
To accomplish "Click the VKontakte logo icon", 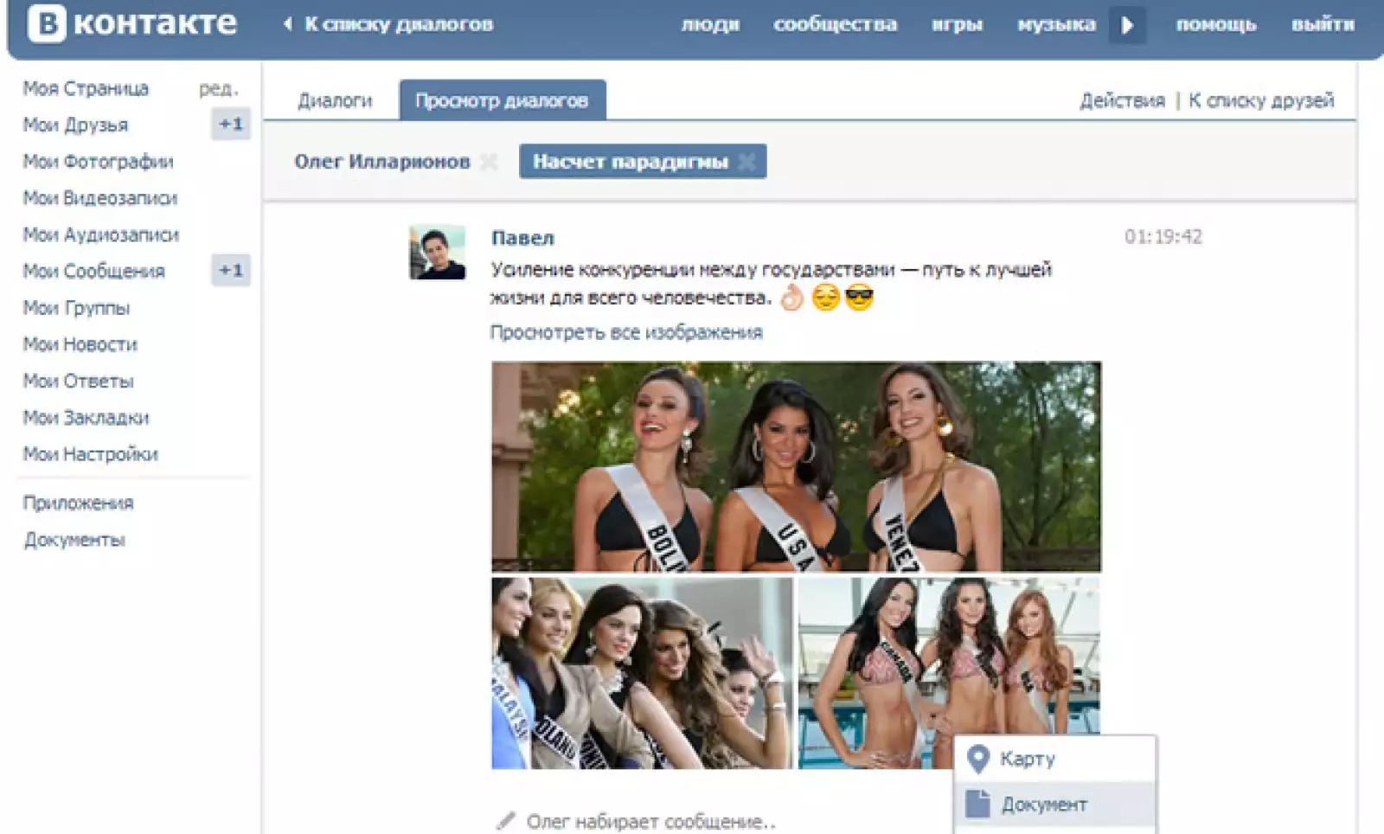I will pyautogui.click(x=47, y=23).
